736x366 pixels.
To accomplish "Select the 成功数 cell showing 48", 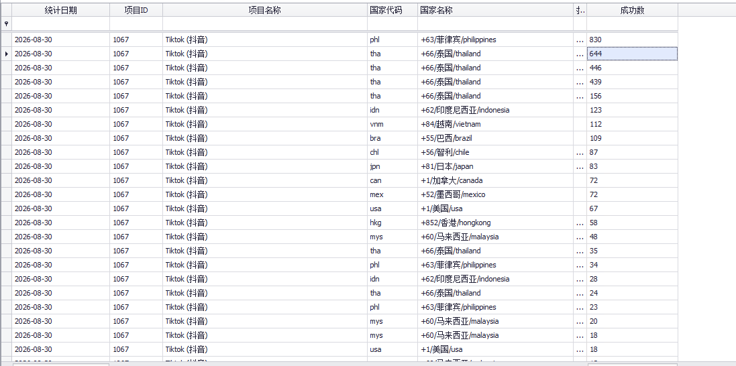I will coord(632,237).
